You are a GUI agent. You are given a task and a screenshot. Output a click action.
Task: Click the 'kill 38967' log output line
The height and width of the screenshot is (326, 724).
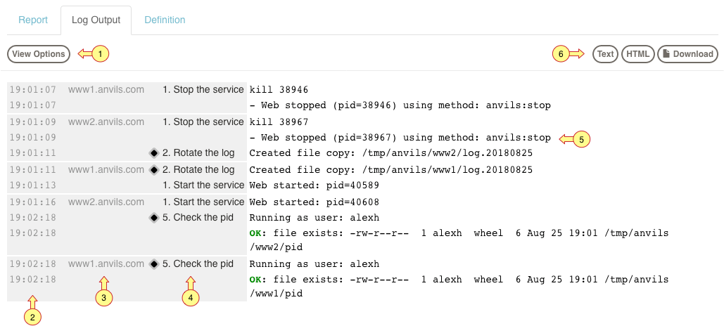click(279, 122)
